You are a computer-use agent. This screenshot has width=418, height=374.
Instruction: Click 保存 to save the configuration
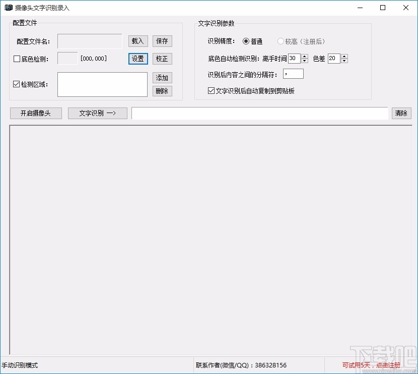[162, 41]
